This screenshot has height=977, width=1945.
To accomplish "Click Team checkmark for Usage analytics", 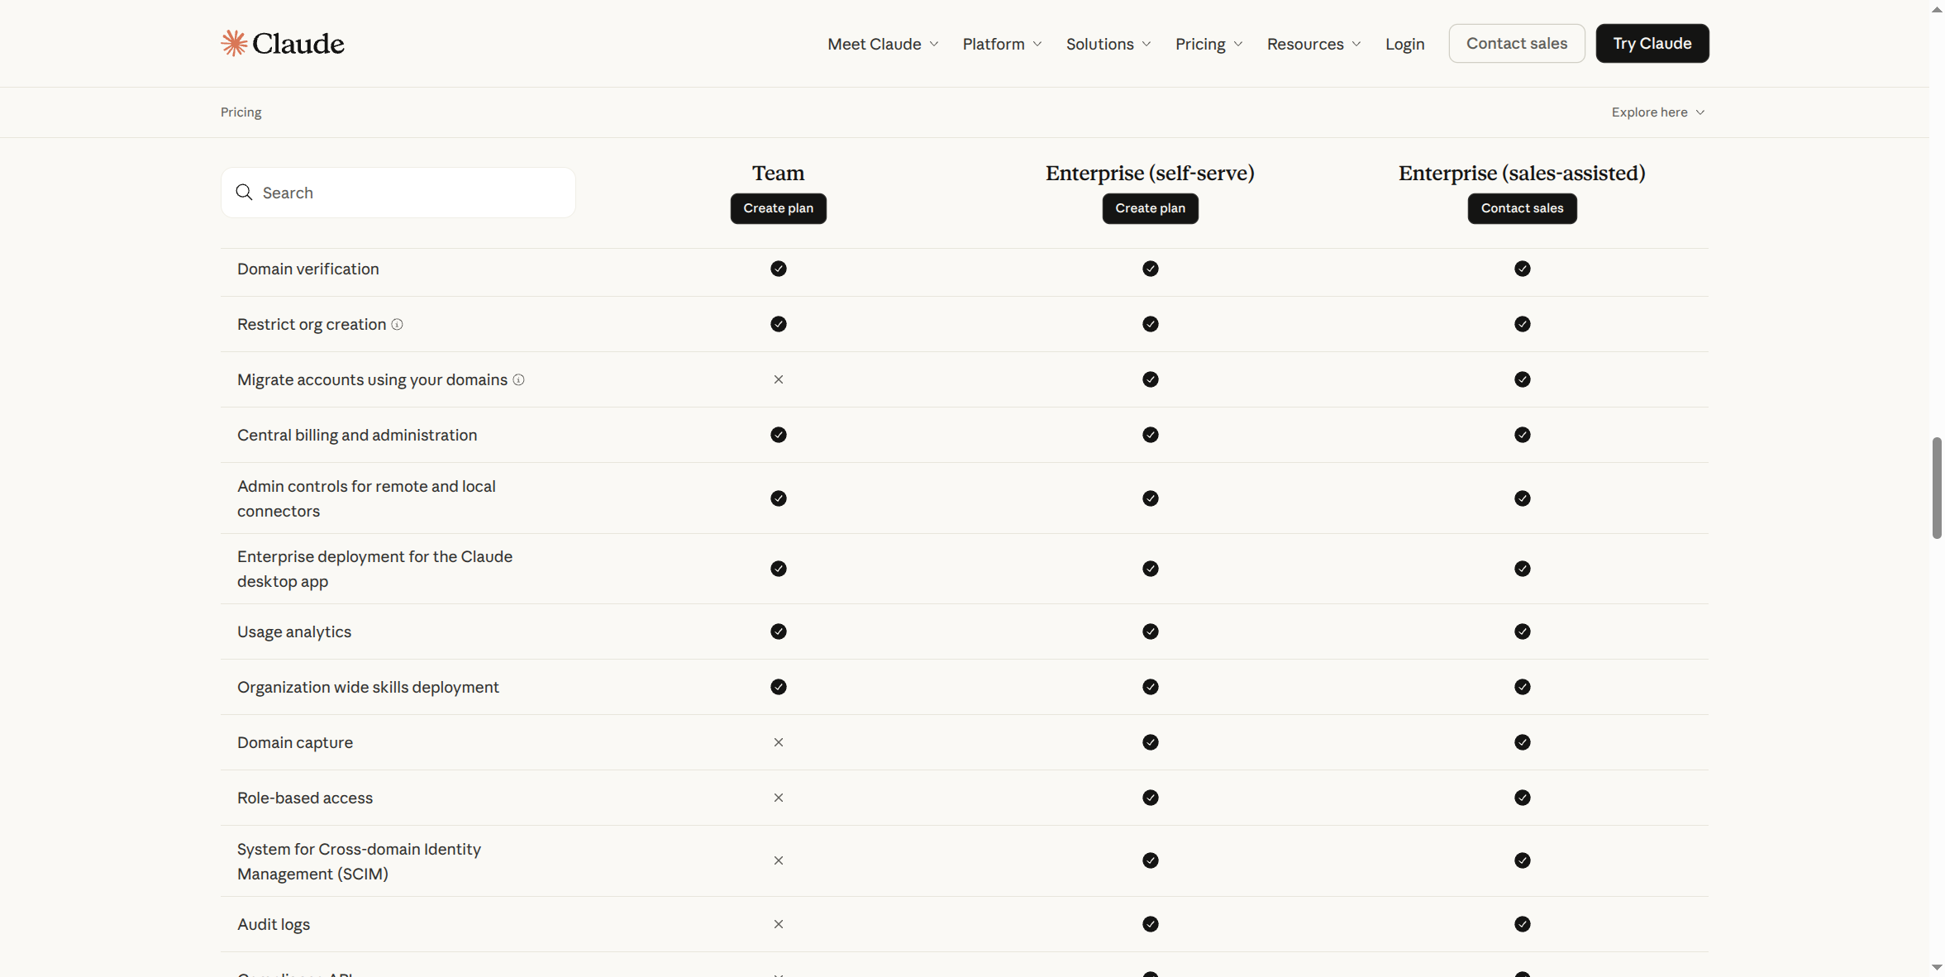I will (x=779, y=631).
